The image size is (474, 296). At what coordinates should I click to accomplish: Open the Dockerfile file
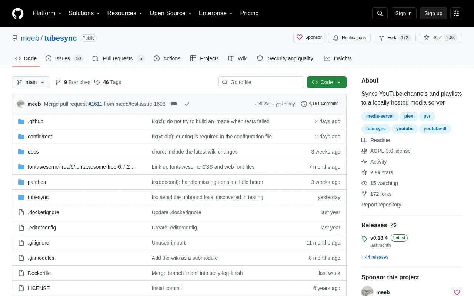click(39, 273)
